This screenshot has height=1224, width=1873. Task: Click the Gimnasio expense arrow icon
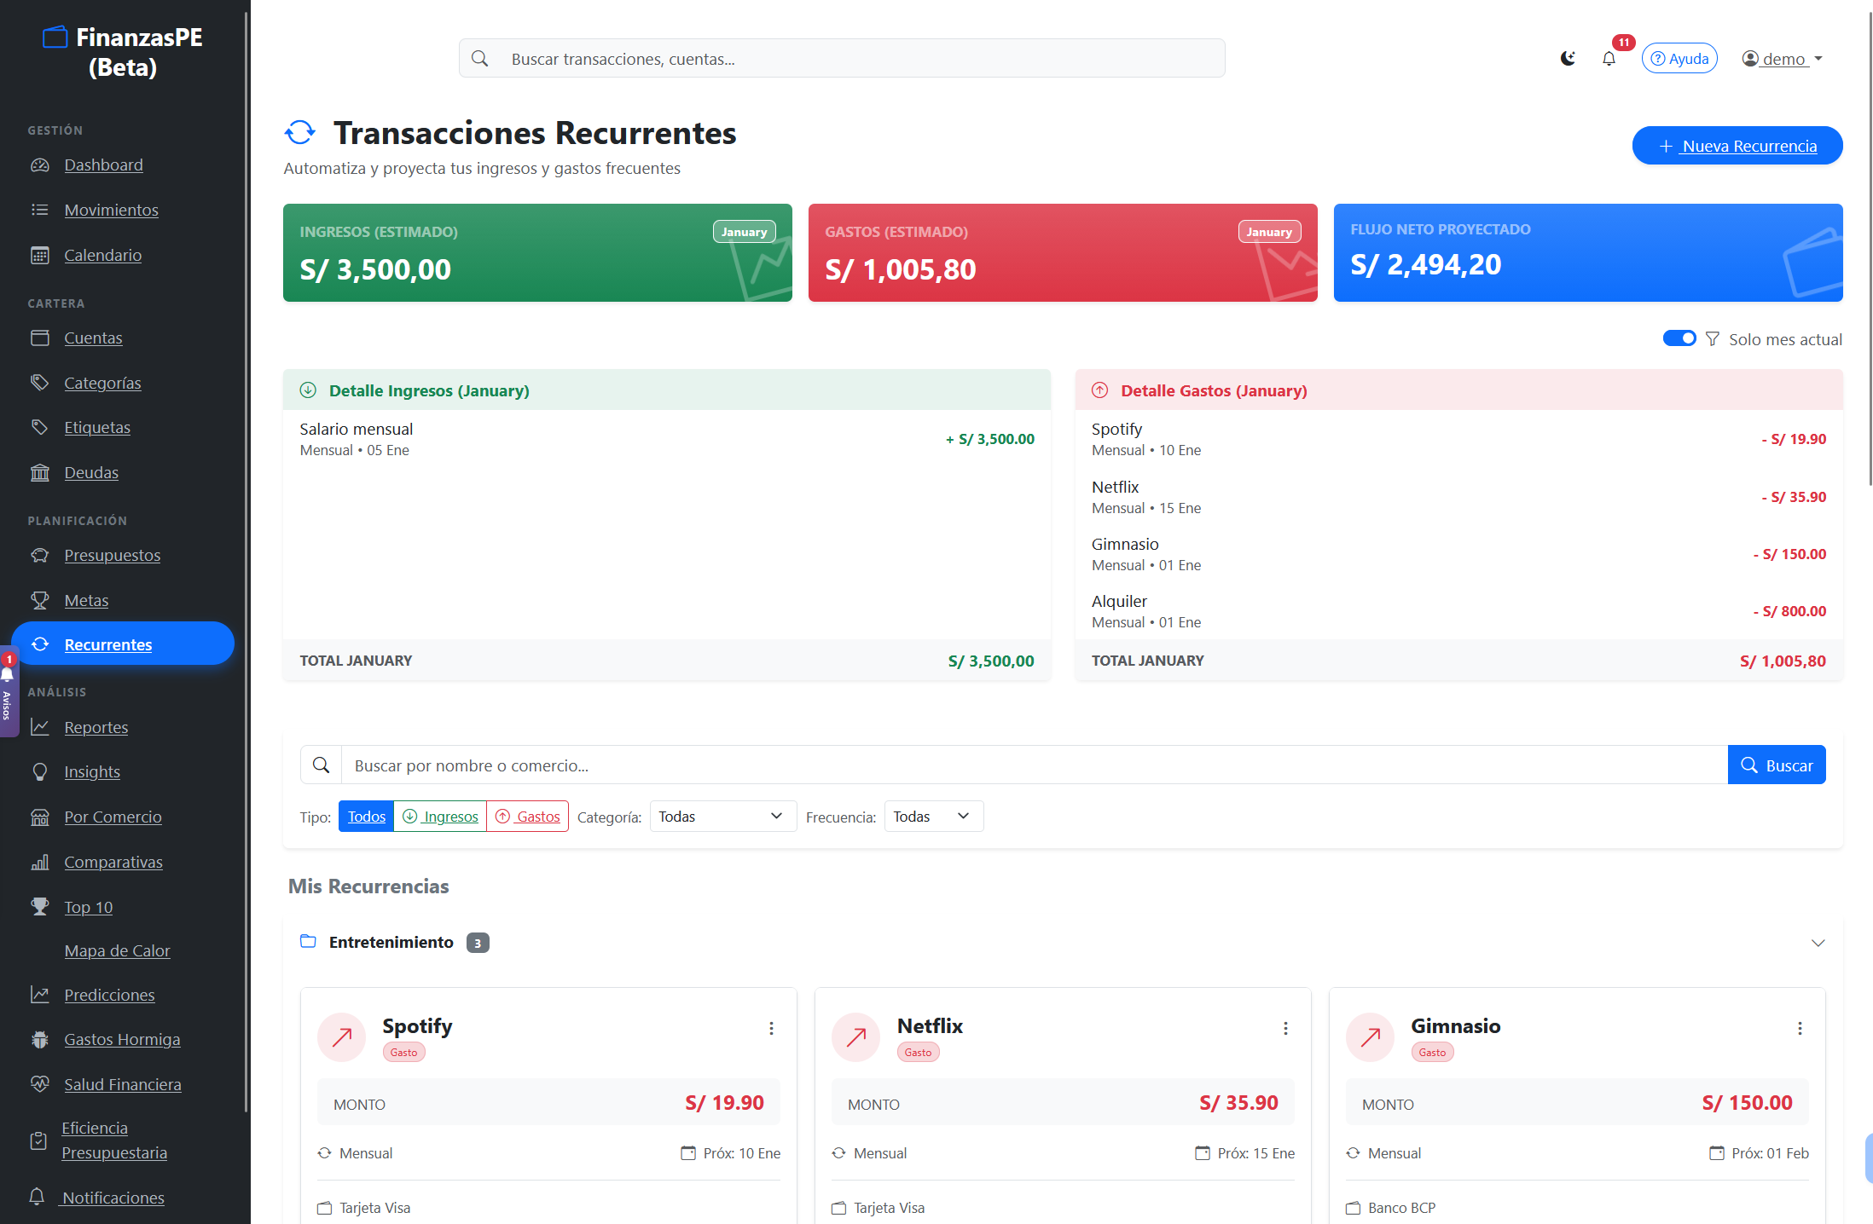1371,1037
